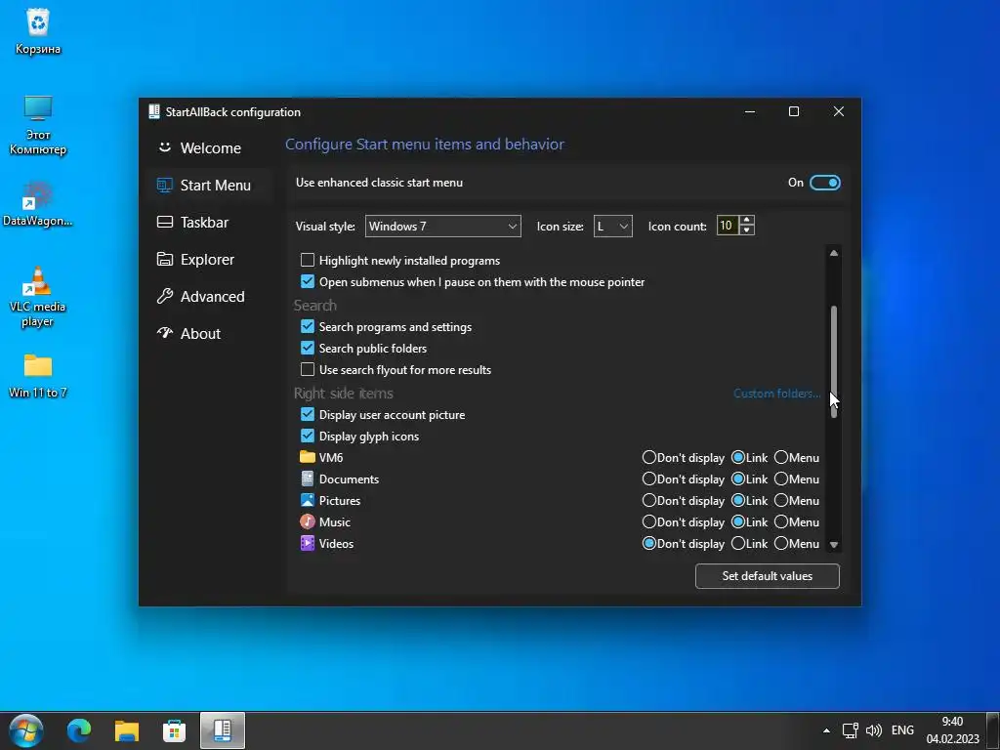The width and height of the screenshot is (1000, 750).
Task: Click the StartAllBack title bar icon
Action: (153, 111)
